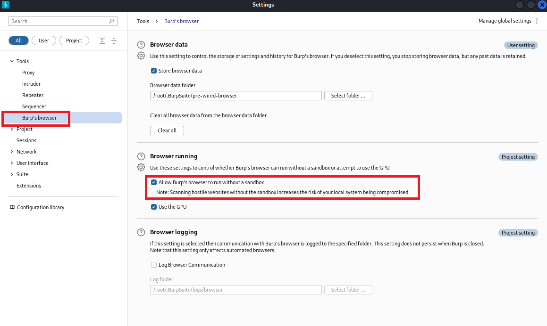Click the disabled log Select folder button
Screen dimensions: 547x326
click(x=348, y=290)
